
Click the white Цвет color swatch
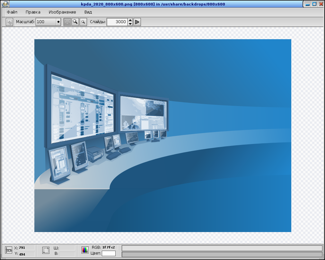point(109,253)
